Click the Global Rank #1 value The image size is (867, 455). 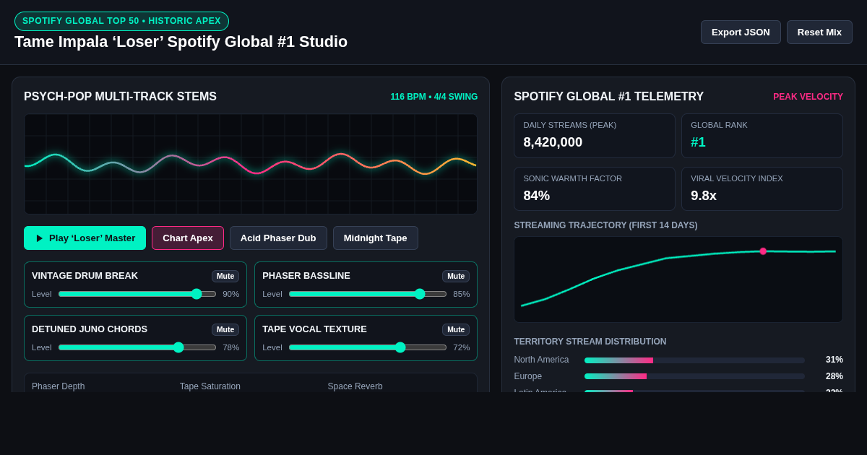coord(698,142)
